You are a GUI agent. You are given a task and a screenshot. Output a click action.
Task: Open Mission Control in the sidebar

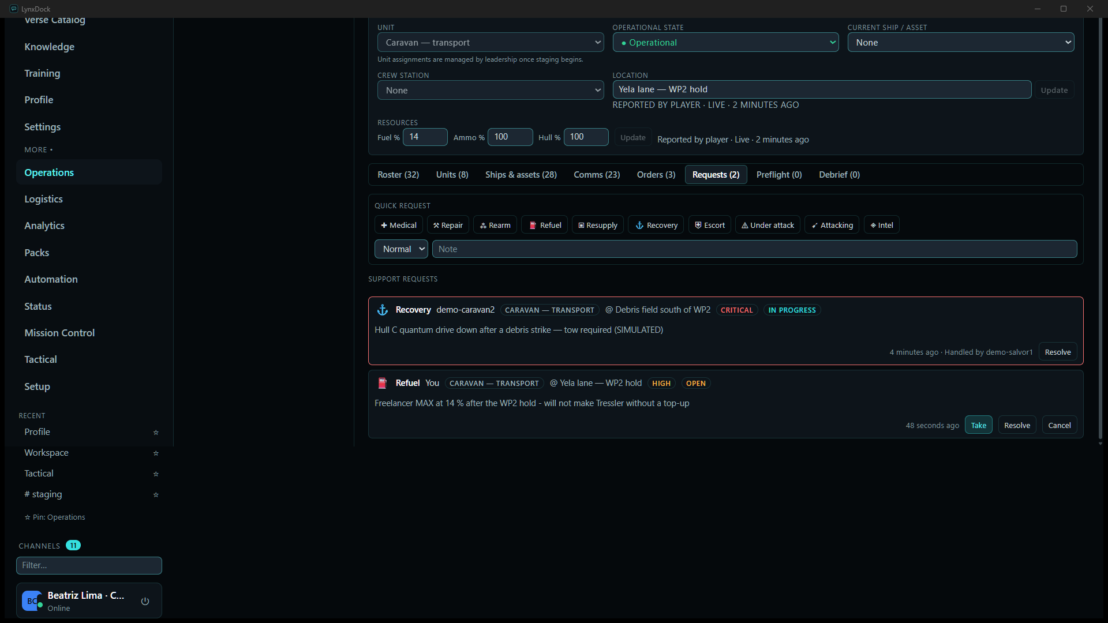tap(59, 333)
